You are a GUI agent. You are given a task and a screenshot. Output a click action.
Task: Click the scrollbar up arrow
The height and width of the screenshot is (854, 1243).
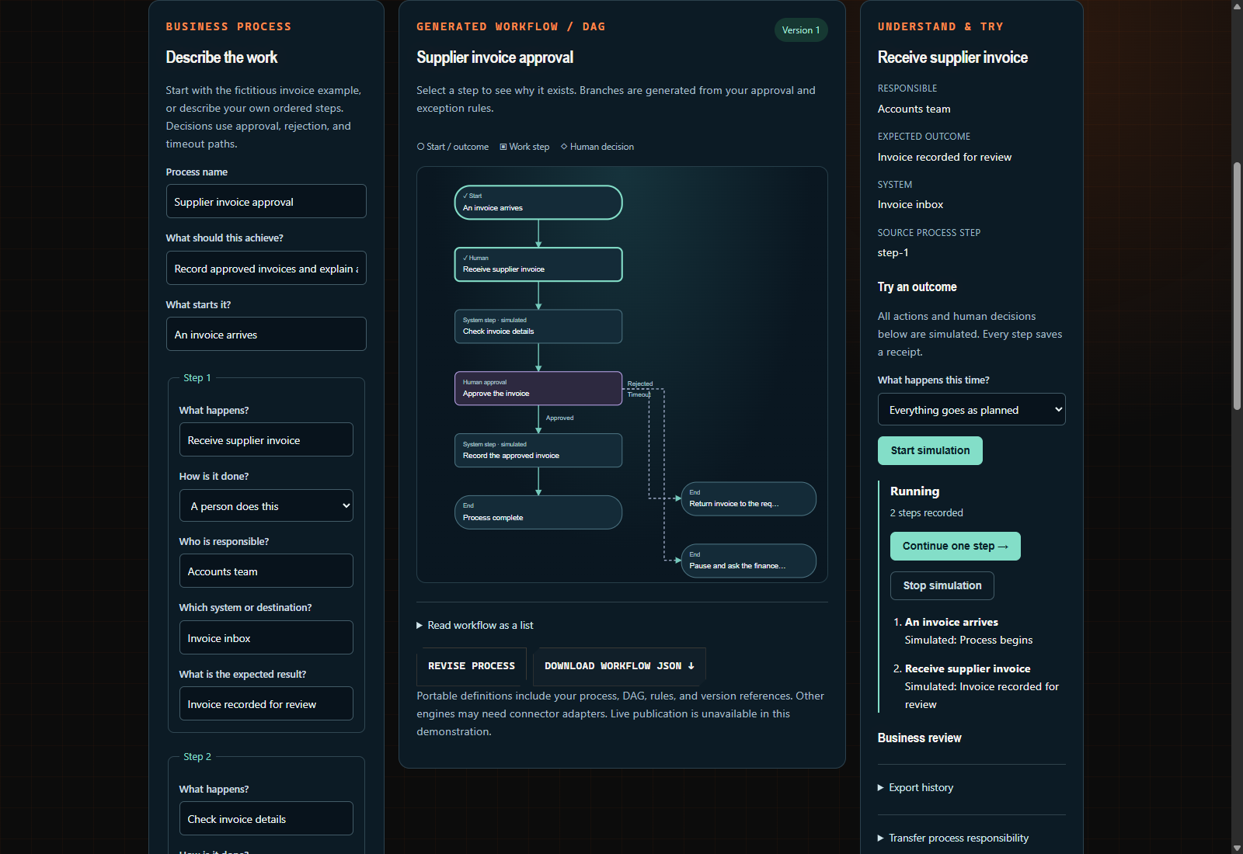[x=1237, y=6]
